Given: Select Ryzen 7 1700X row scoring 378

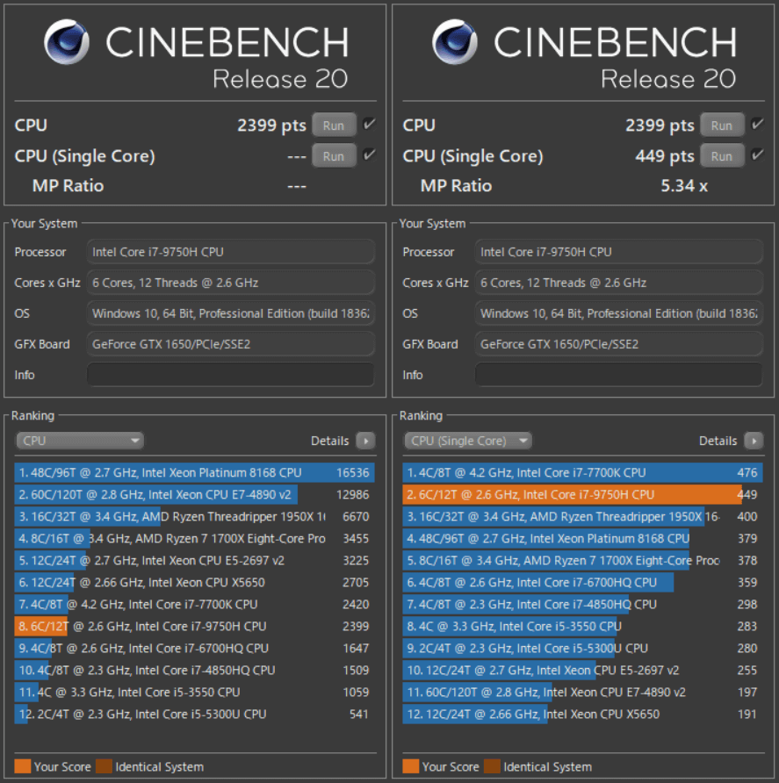Looking at the screenshot, I should click(x=582, y=561).
